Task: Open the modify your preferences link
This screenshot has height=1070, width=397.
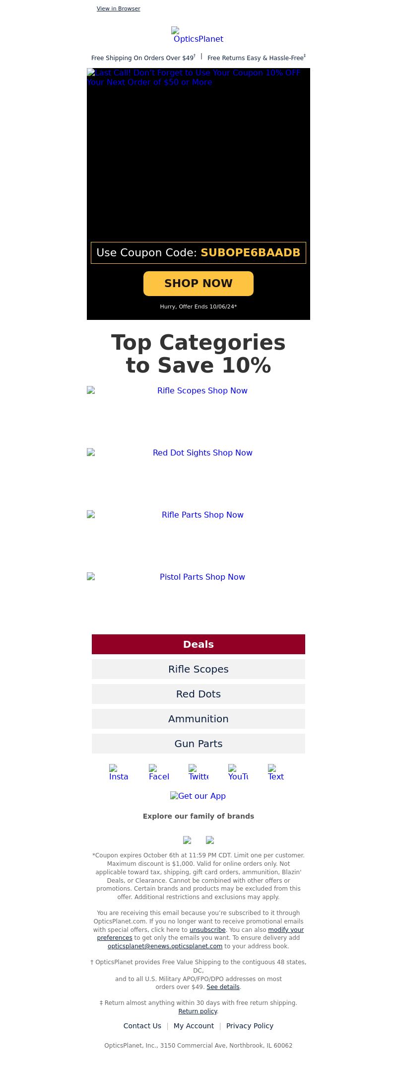Action: [200, 933]
